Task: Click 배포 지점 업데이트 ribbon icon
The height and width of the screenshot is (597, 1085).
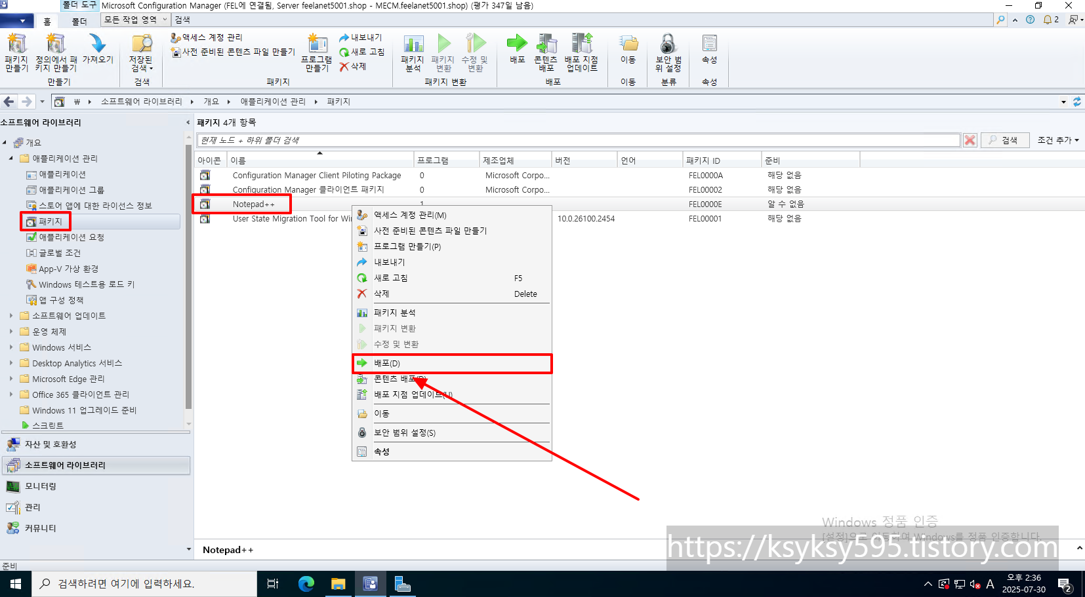Action: pyautogui.click(x=581, y=52)
